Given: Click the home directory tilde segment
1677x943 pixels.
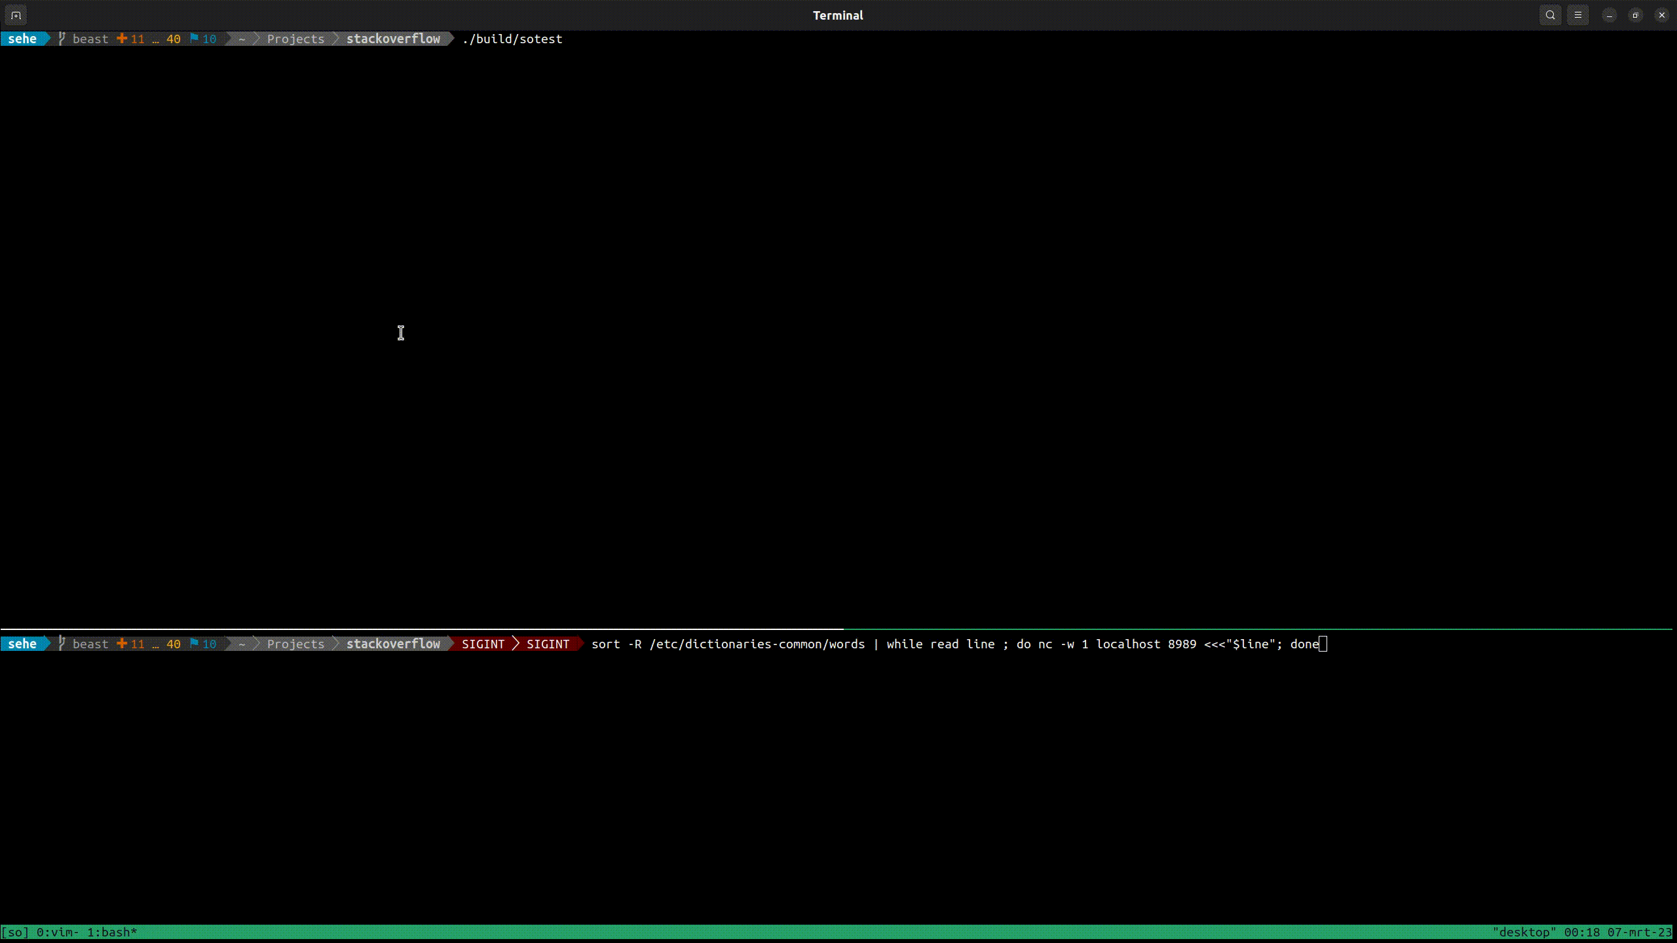Looking at the screenshot, I should click(x=241, y=39).
